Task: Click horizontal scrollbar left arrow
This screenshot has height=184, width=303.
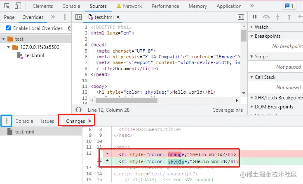Action: click(x=92, y=100)
